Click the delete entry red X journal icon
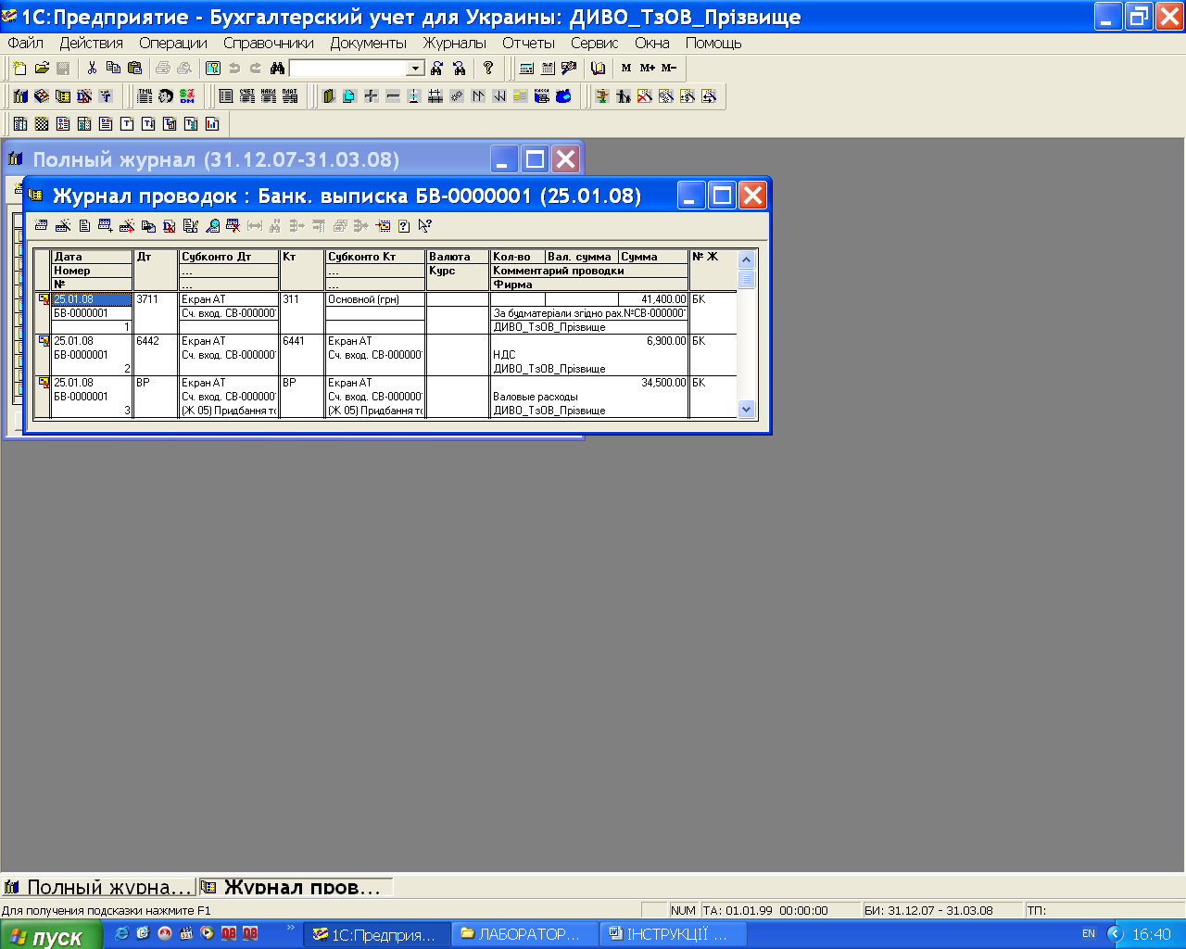 (x=233, y=225)
